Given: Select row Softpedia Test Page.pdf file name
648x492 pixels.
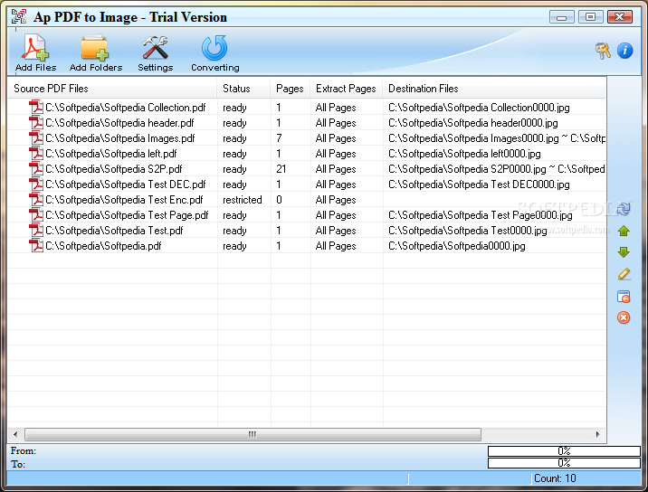Looking at the screenshot, I should (127, 215).
